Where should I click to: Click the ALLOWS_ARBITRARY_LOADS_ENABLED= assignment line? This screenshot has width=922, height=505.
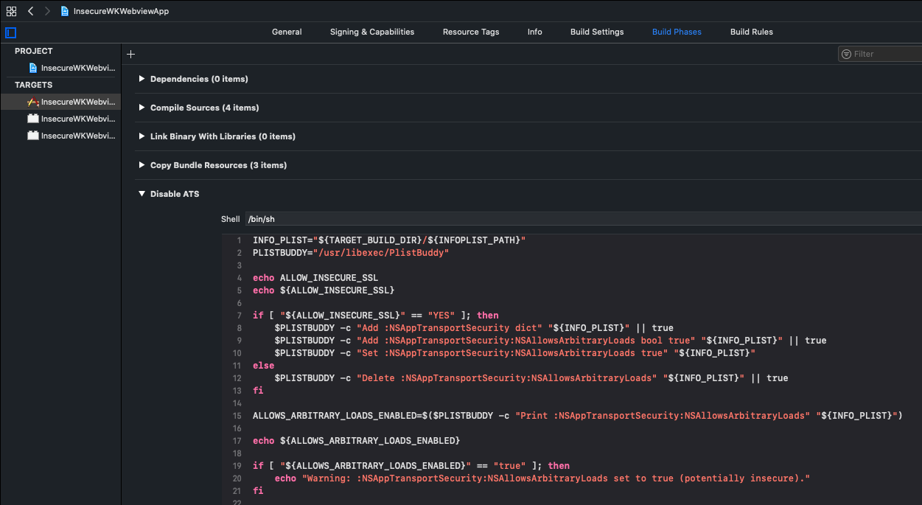coord(577,416)
